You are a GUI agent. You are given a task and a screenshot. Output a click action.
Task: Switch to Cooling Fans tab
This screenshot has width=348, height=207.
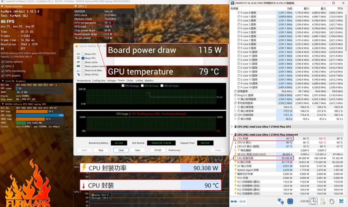(99, 81)
